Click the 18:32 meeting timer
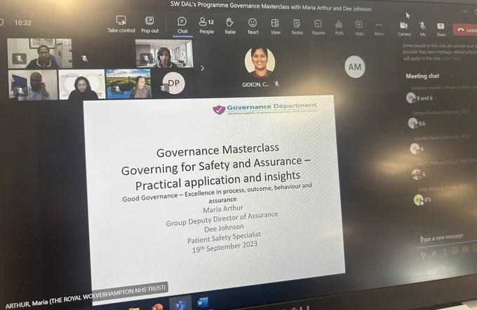 (23, 23)
